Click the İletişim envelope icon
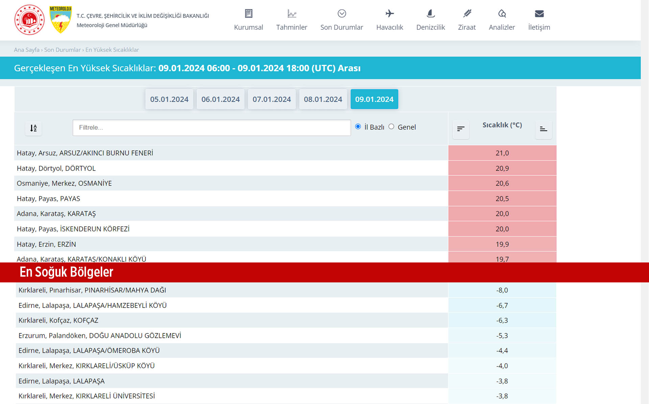The width and height of the screenshot is (649, 404). [x=539, y=14]
